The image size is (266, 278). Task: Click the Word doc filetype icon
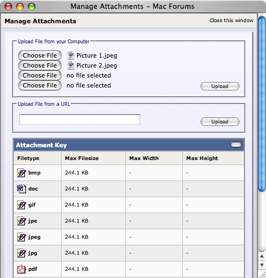[22, 189]
